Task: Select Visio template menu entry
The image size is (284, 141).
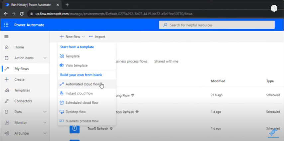Action: tap(87, 66)
